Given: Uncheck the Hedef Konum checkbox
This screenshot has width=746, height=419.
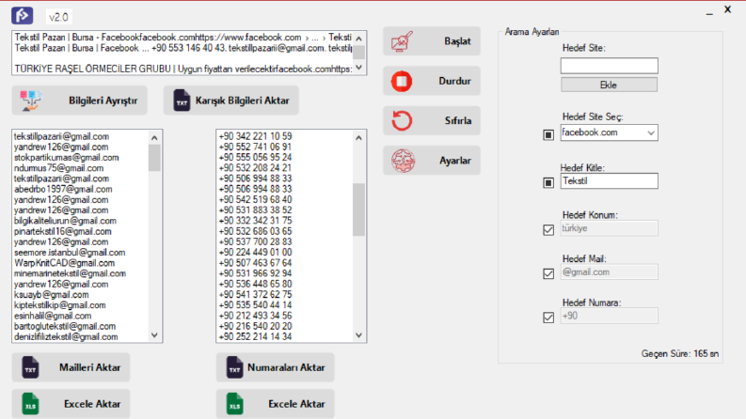Looking at the screenshot, I should [x=548, y=230].
